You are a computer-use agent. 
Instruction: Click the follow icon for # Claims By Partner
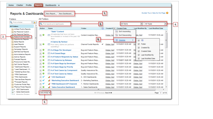coord(43,44)
